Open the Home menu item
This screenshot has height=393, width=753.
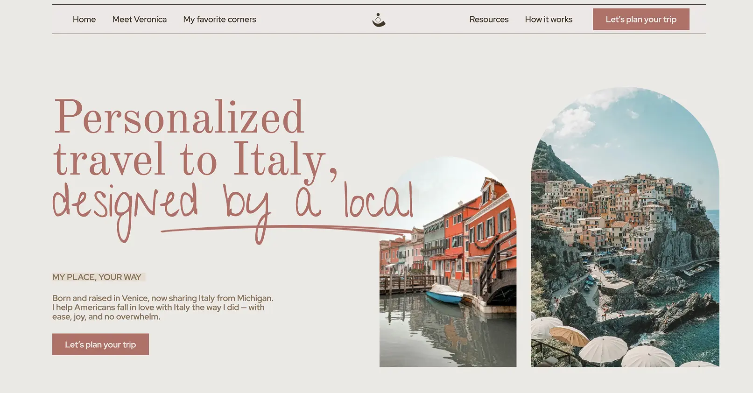click(84, 19)
